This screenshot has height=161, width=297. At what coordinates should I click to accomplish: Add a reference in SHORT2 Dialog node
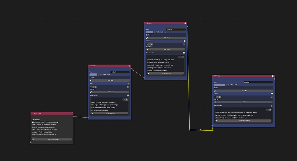(x=184, y=53)
